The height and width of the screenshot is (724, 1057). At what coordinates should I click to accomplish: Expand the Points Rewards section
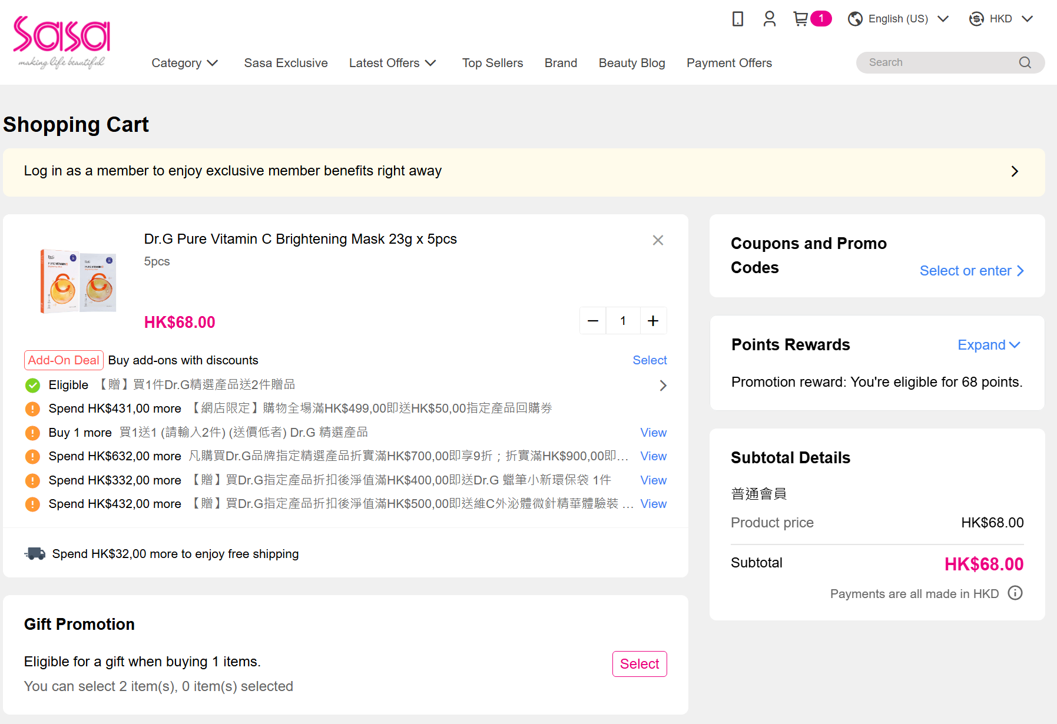click(x=989, y=345)
